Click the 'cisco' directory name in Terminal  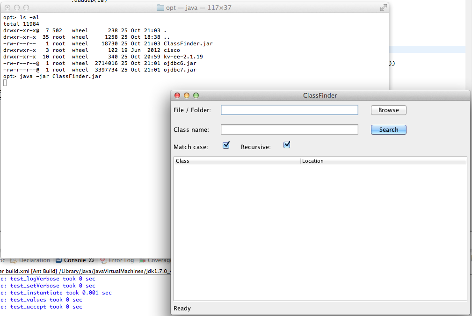coord(172,50)
